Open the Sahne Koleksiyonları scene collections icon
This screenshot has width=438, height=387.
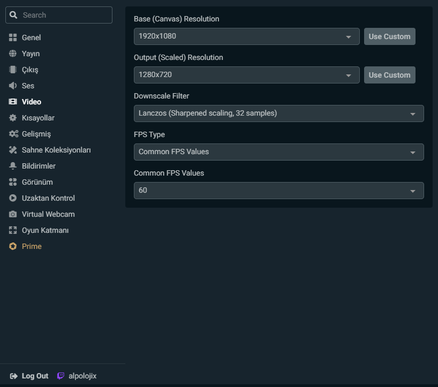click(12, 150)
